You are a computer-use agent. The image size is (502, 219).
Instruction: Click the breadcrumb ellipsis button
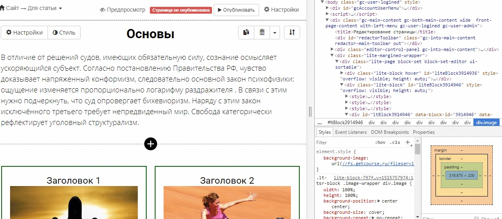click(x=319, y=123)
